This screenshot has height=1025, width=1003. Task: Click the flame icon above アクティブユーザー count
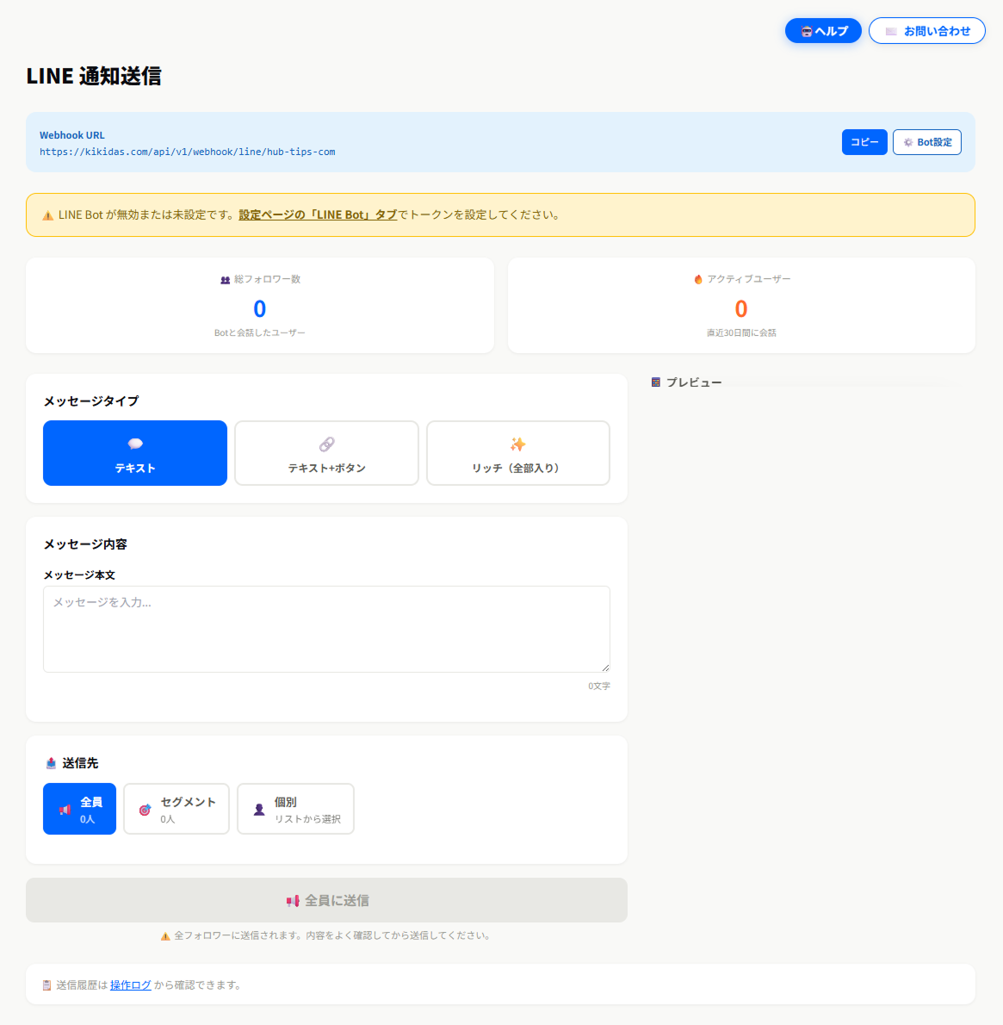click(697, 279)
